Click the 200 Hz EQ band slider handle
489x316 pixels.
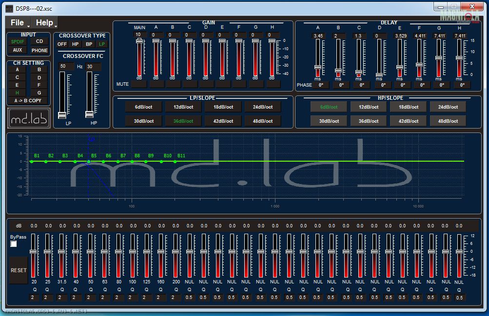click(175, 252)
